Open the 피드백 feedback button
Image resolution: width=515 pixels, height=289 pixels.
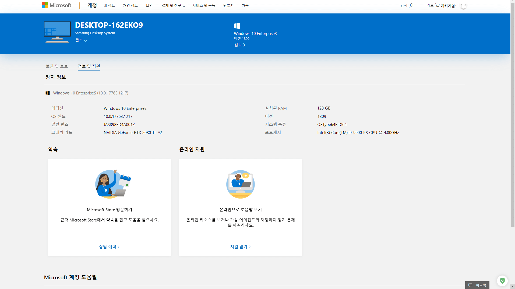coord(477,285)
